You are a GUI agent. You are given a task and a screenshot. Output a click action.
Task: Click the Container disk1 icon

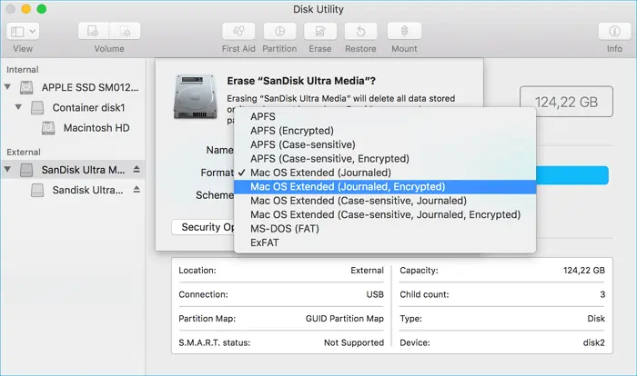click(x=37, y=107)
